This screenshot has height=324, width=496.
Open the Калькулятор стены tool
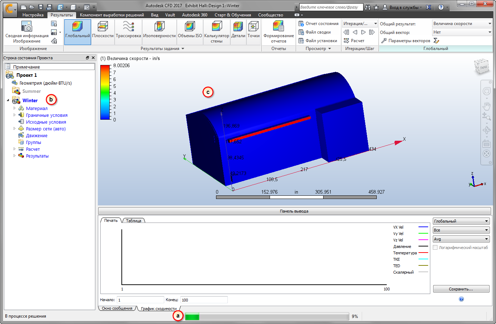pyautogui.click(x=217, y=31)
